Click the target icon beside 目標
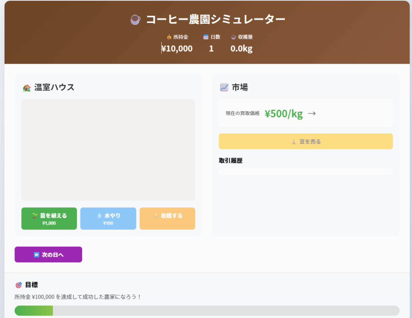The width and height of the screenshot is (412, 318). coord(19,285)
